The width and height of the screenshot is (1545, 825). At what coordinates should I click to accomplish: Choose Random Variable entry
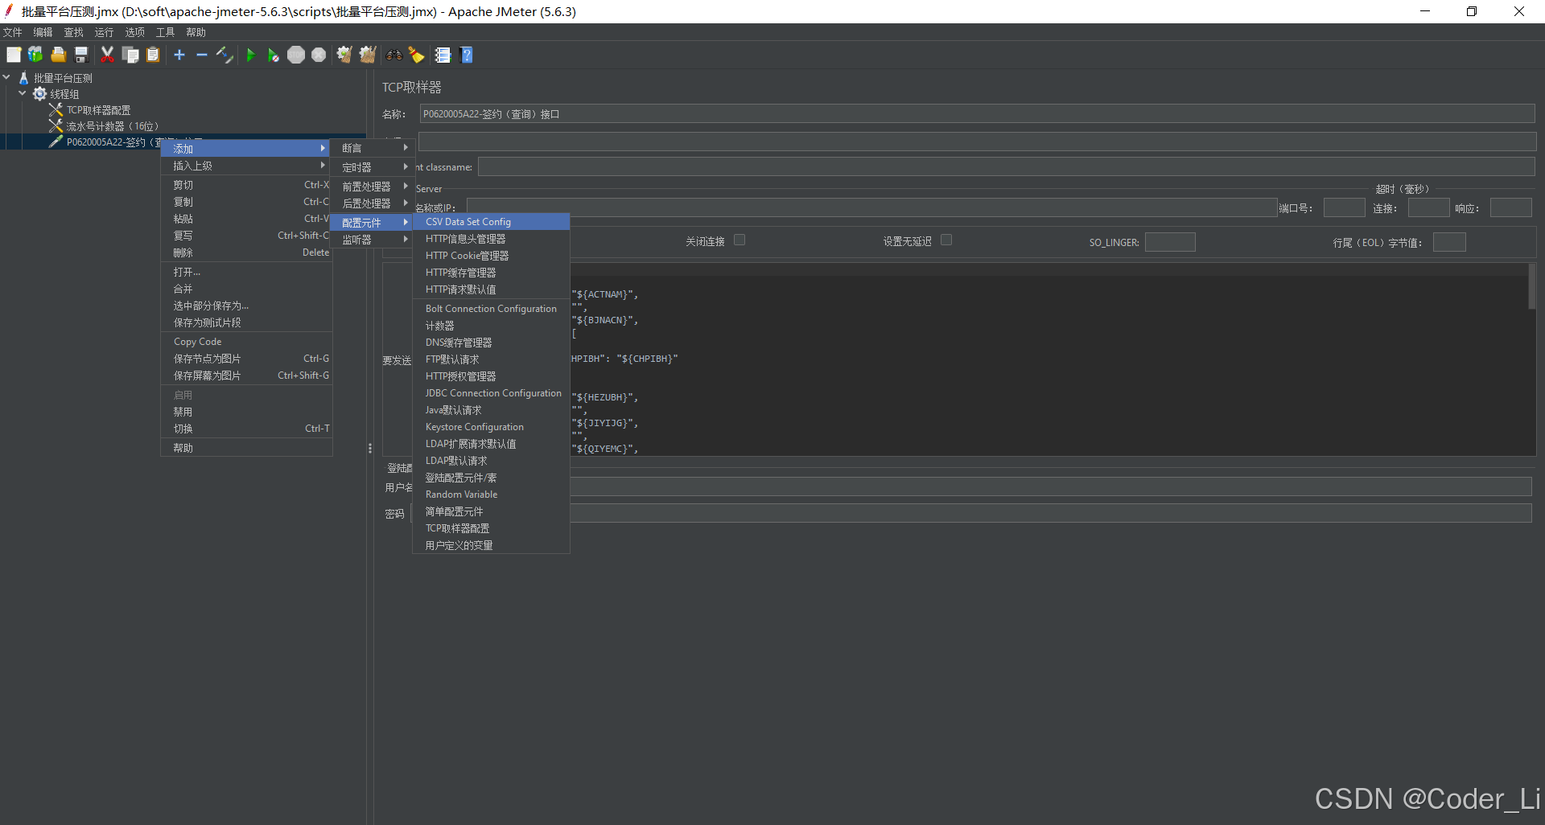[491, 495]
